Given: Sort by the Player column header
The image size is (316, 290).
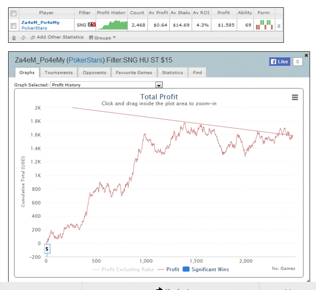Looking at the screenshot, I should (x=46, y=13).
